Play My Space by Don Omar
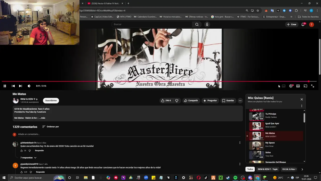 tap(275, 145)
